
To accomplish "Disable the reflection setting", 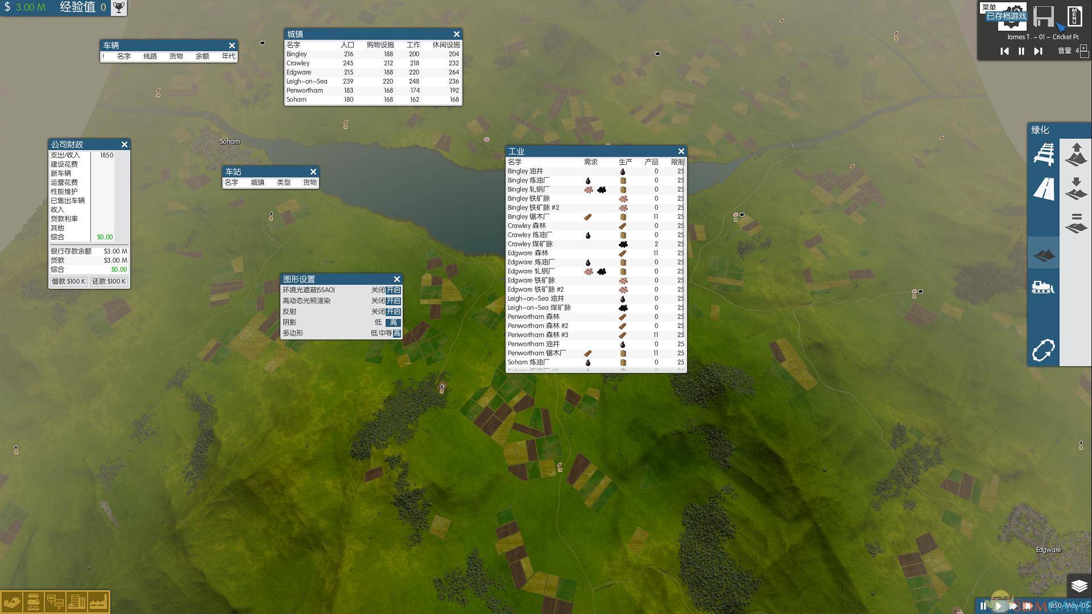I will click(378, 312).
